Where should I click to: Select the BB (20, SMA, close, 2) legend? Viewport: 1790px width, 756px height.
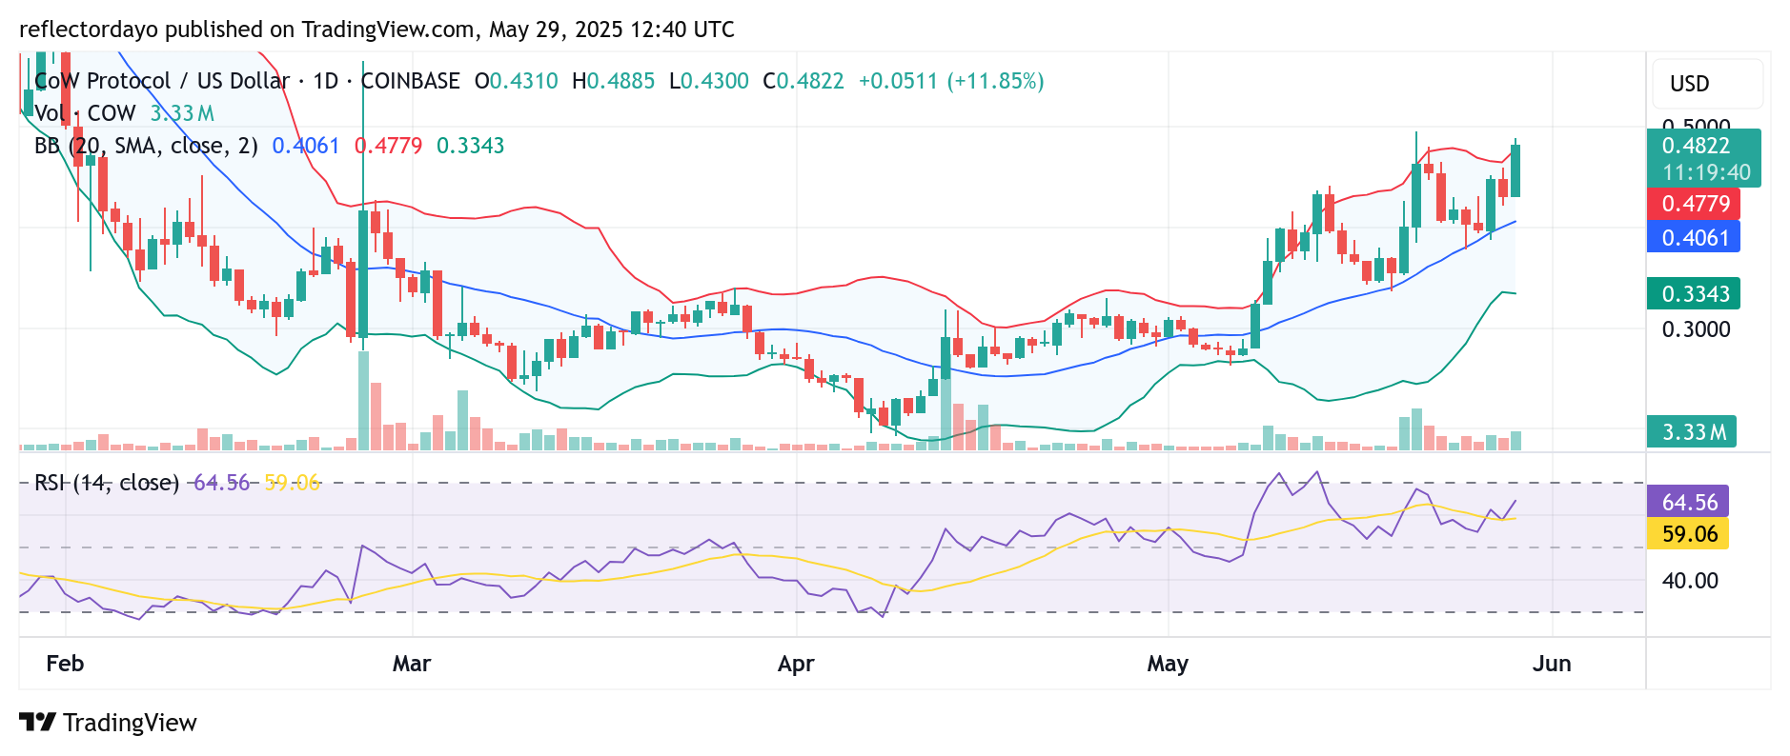pos(146,146)
